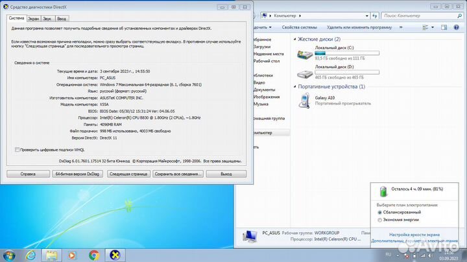Open Изображения in the navigation pane

click(267, 97)
